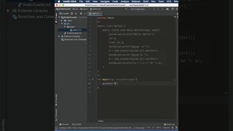Image resolution: width=233 pixels, height=131 pixels.
Task: Click the editor inspections eye icon
Action: tap(175, 17)
